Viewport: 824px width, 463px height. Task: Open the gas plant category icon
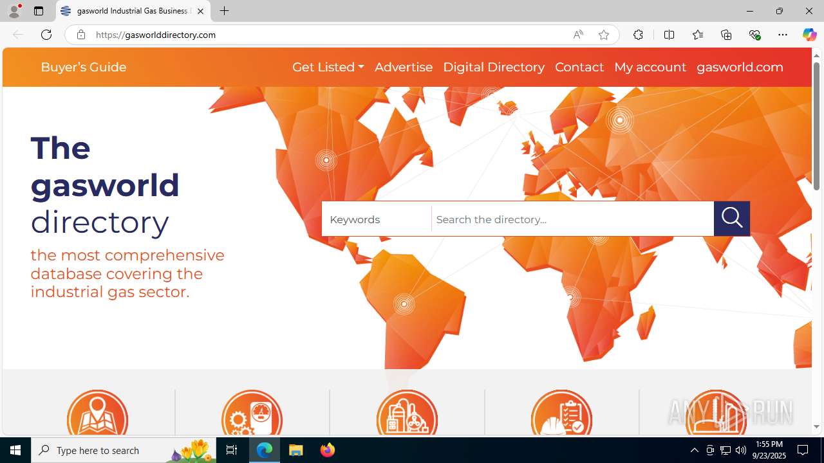tap(407, 413)
